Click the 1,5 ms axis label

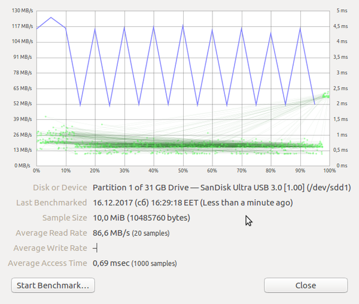tap(340, 119)
